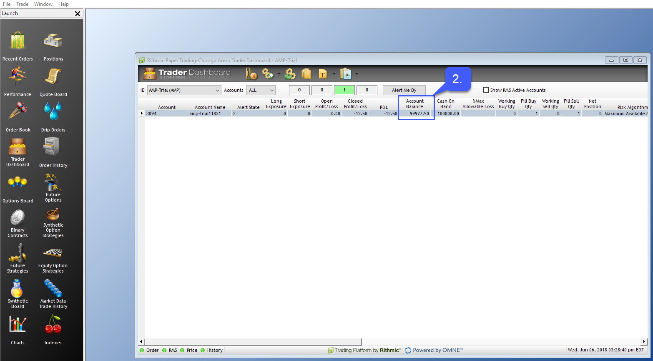Click the first alert counter box showing 0
Image resolution: width=653 pixels, height=361 pixels.
[x=299, y=90]
